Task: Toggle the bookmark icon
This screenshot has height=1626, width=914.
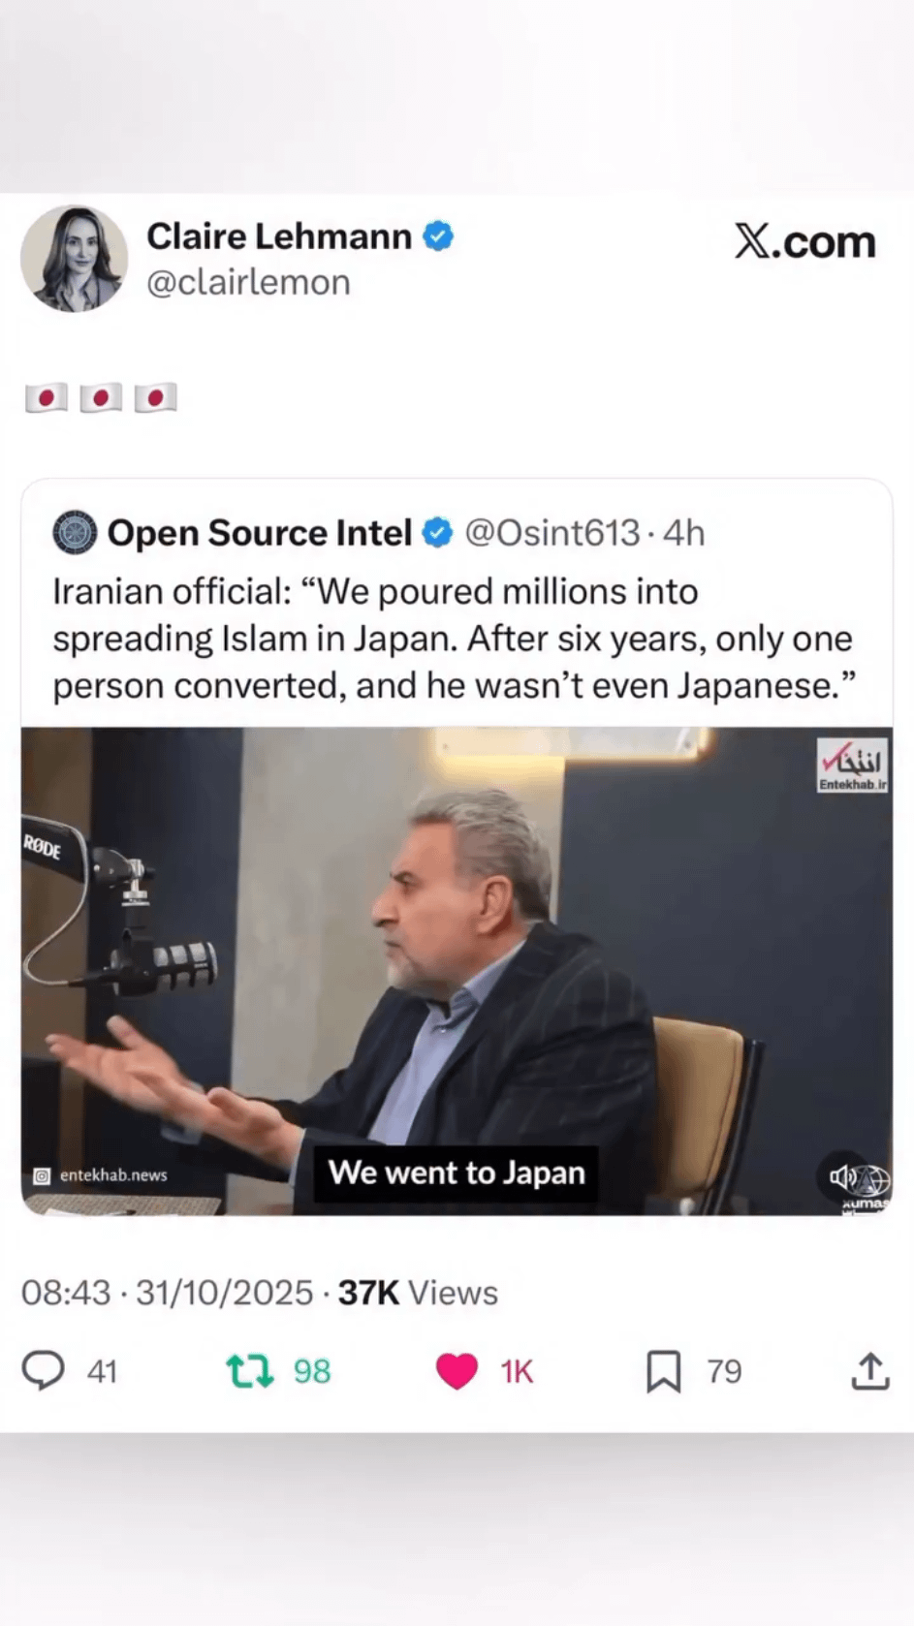Action: [x=664, y=1371]
